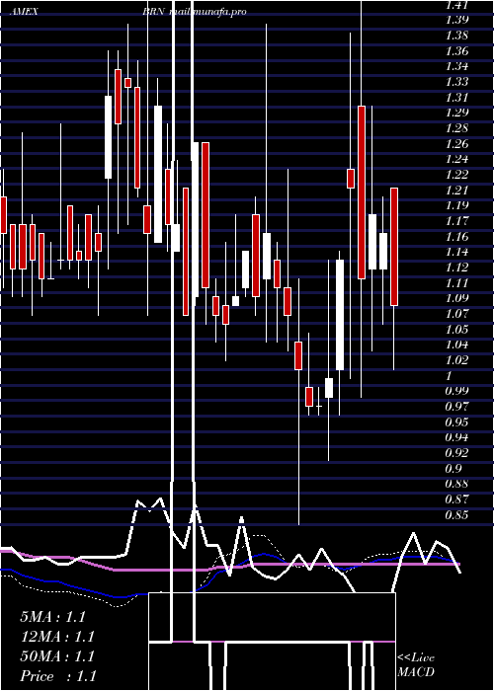
Task: Click the Price : 1.1 readout
Action: click(x=57, y=676)
